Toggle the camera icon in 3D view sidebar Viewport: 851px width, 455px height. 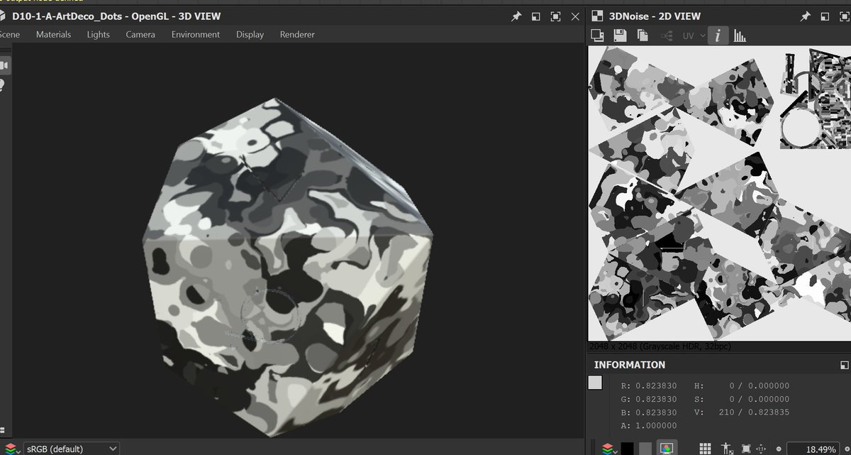point(4,65)
